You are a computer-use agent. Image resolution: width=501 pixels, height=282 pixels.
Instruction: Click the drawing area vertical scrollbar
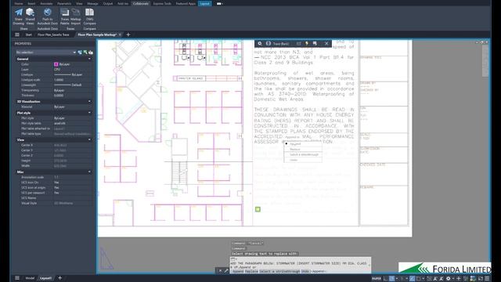tap(485, 61)
